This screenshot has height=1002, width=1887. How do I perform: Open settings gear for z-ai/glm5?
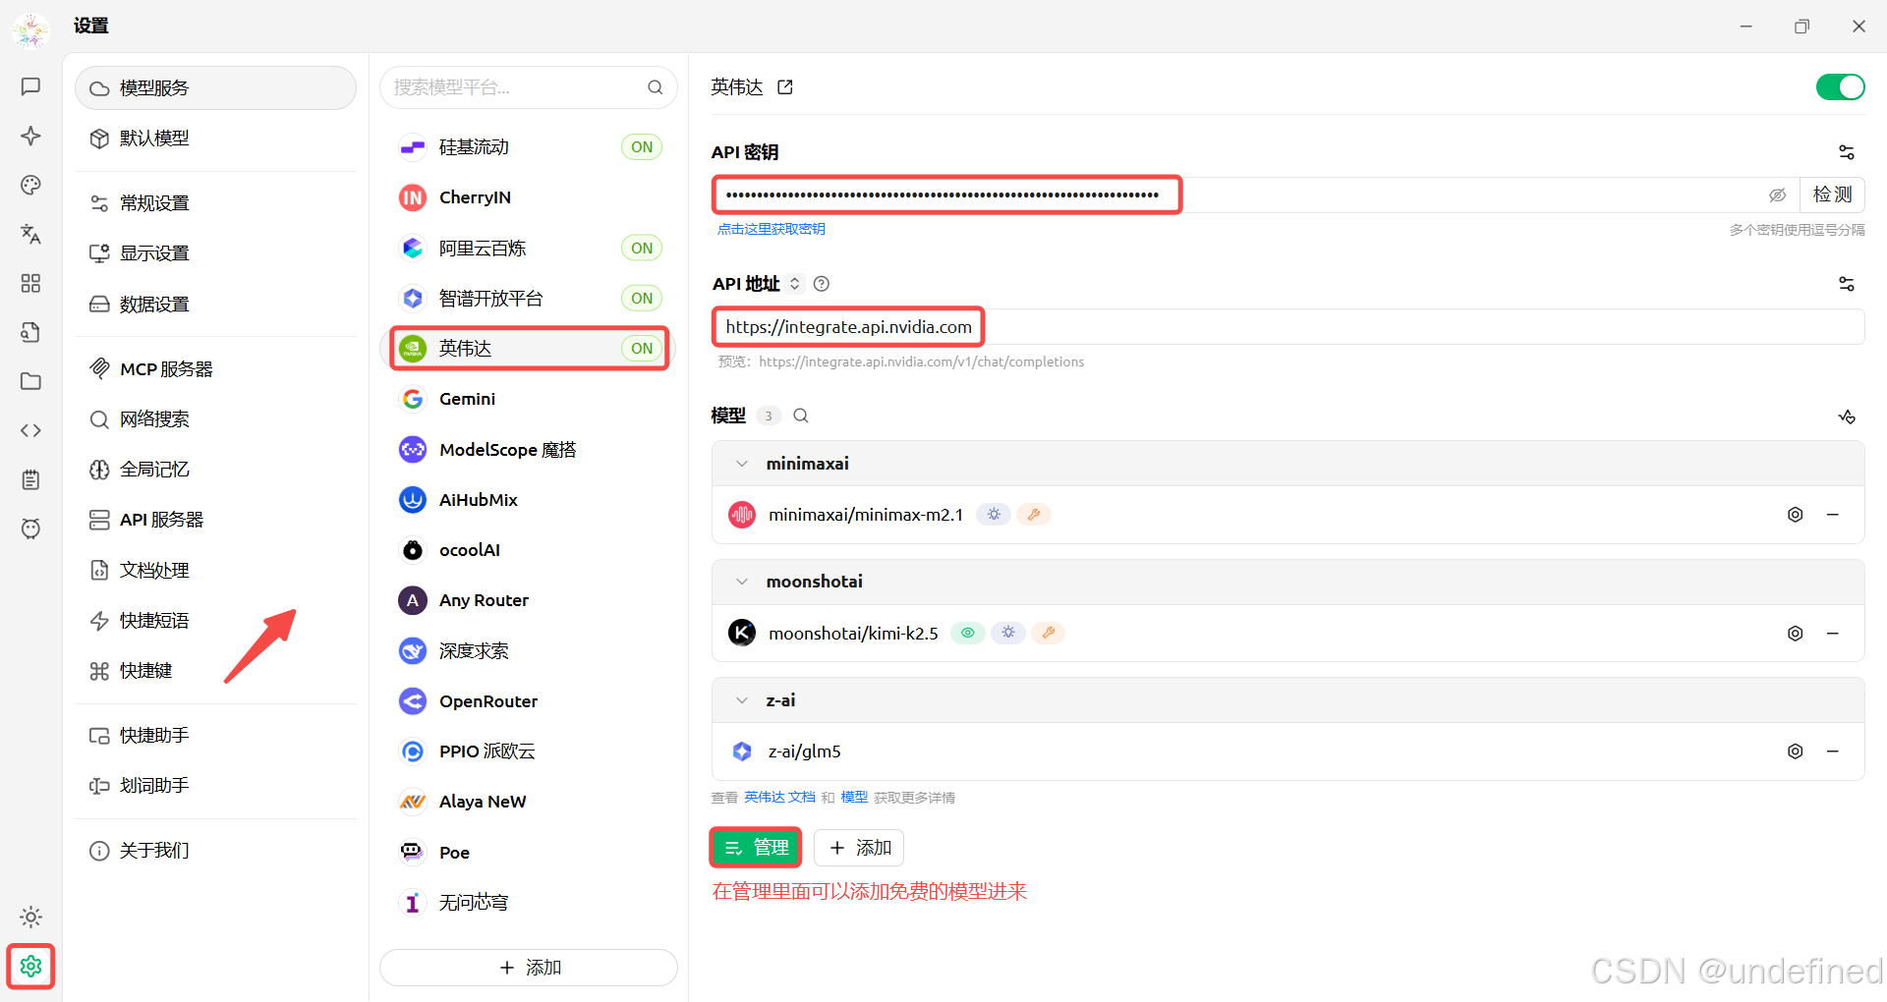pos(1795,751)
